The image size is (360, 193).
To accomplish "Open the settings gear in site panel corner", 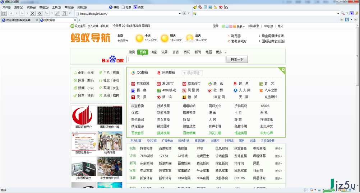I will pyautogui.click(x=283, y=70).
